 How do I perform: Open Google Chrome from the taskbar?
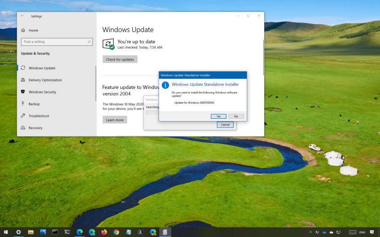pos(116,232)
